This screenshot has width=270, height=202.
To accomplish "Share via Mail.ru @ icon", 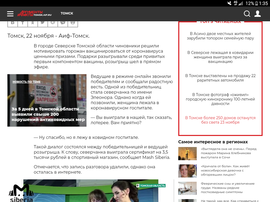I will (x=53, y=24).
